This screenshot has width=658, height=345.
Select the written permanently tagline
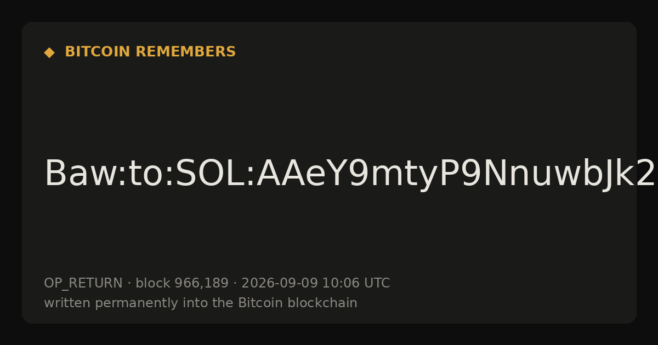coord(201,303)
